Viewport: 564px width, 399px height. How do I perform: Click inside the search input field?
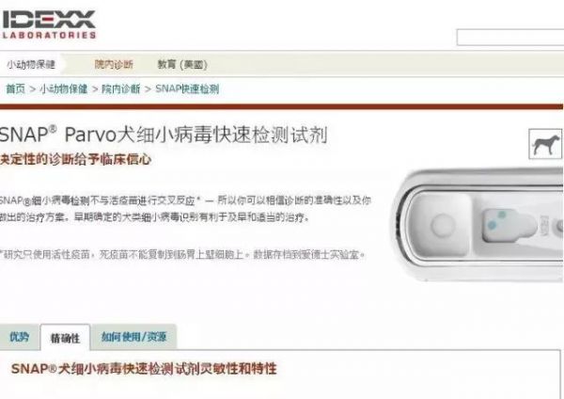[510, 38]
